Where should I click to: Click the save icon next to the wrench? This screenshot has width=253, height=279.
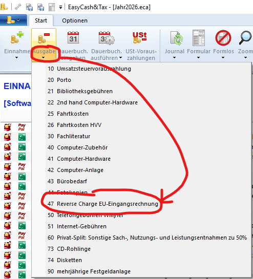[29, 7]
